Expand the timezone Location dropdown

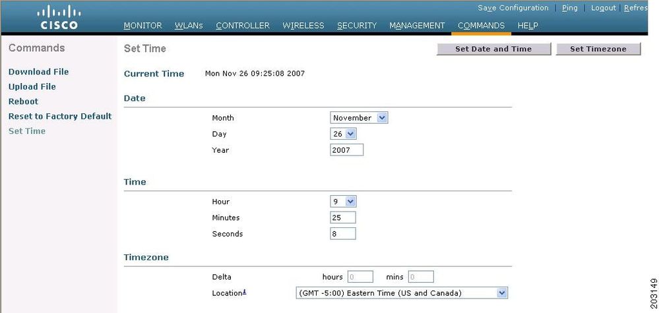coord(402,293)
